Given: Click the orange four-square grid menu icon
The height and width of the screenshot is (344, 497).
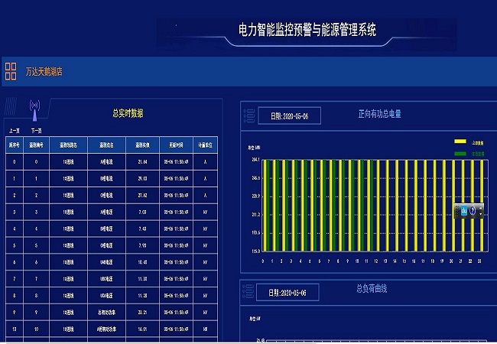Looking at the screenshot, I should click(11, 72).
